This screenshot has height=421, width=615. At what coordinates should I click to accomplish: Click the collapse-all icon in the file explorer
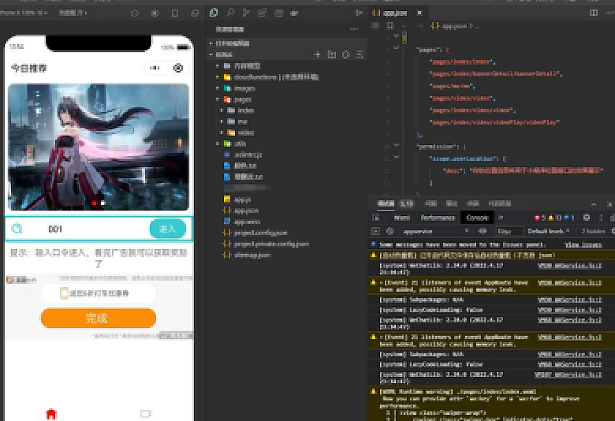coord(359,55)
